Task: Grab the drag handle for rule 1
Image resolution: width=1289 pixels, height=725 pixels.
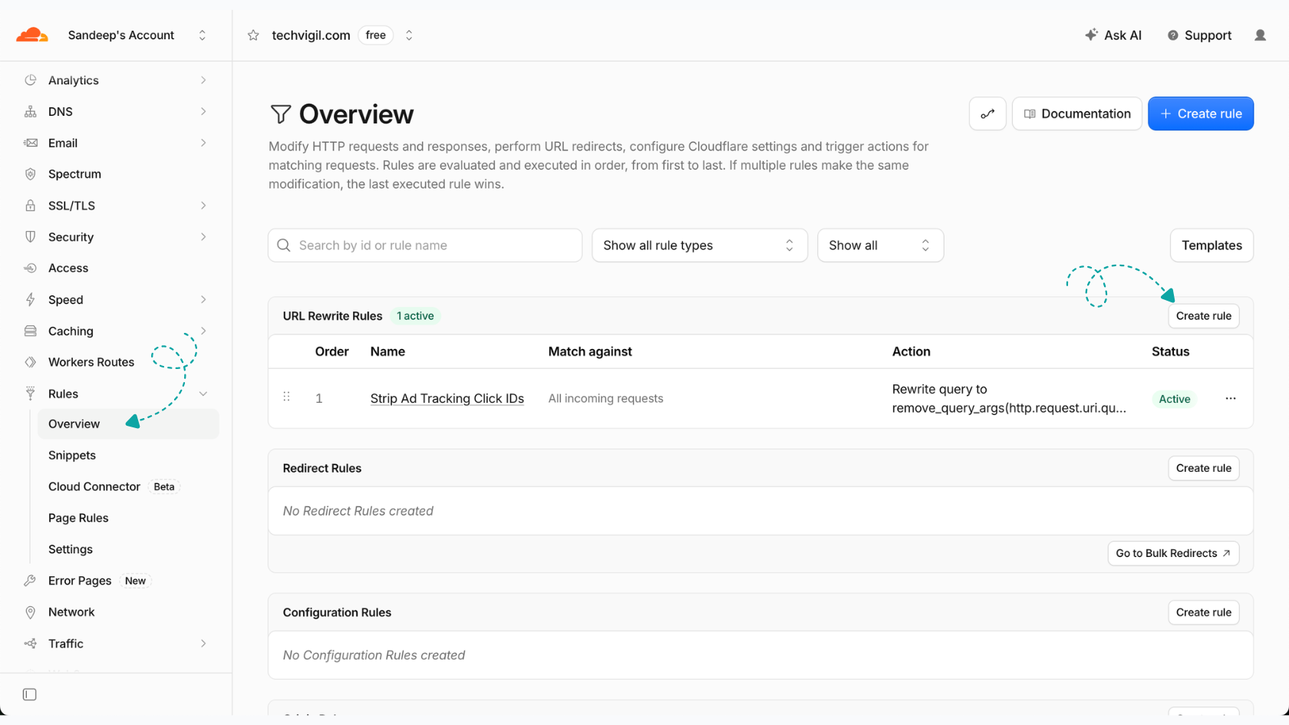Action: pyautogui.click(x=286, y=397)
